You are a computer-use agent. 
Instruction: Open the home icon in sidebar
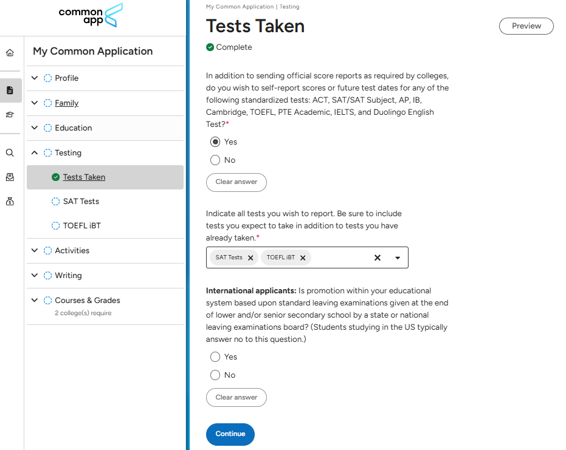click(10, 53)
